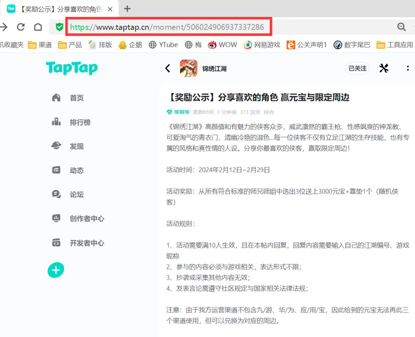This screenshot has width=415, height=337.
Task: Open the 梅 bookmark
Action: click(193, 45)
